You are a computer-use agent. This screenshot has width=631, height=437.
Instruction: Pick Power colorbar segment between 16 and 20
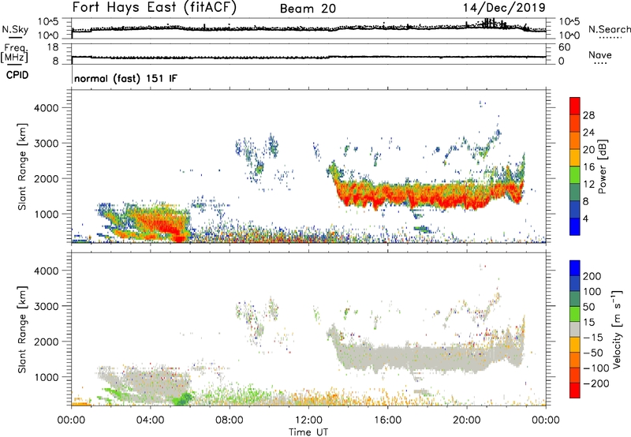pos(575,158)
